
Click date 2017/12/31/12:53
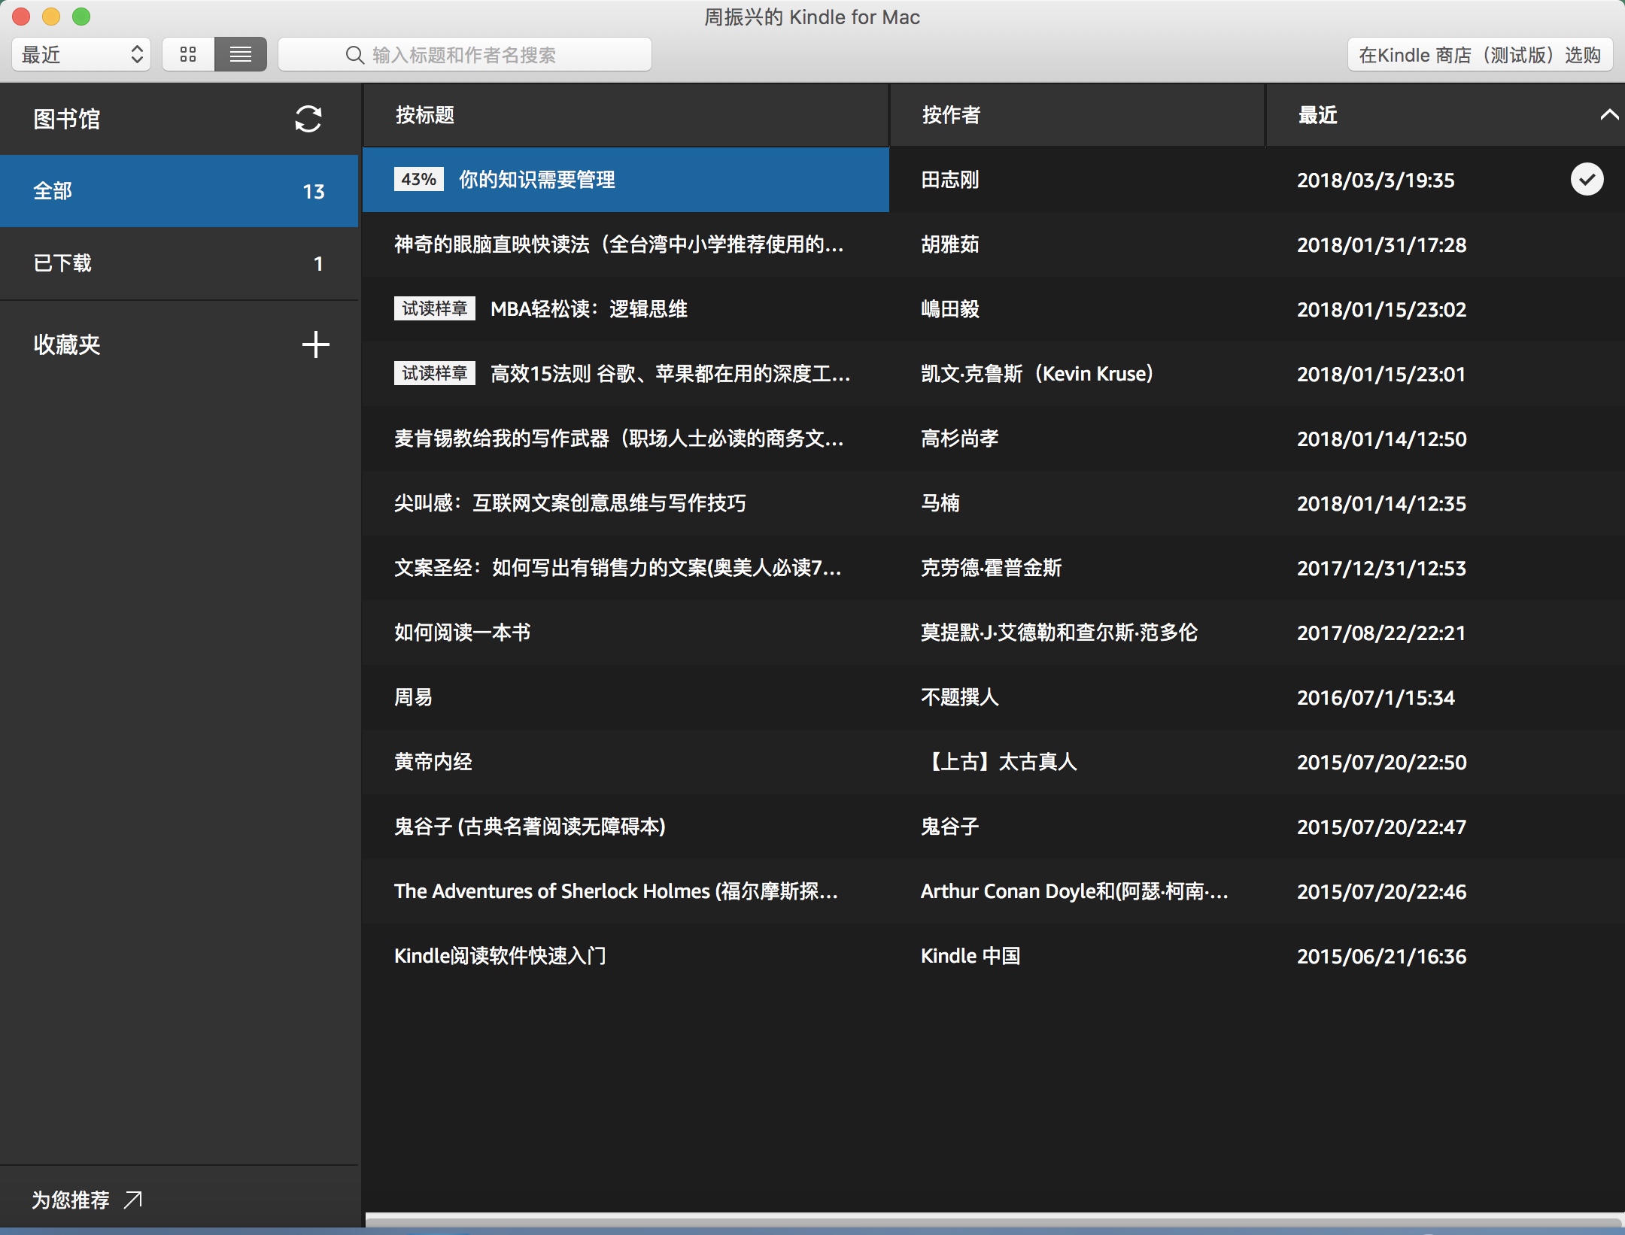click(1382, 569)
